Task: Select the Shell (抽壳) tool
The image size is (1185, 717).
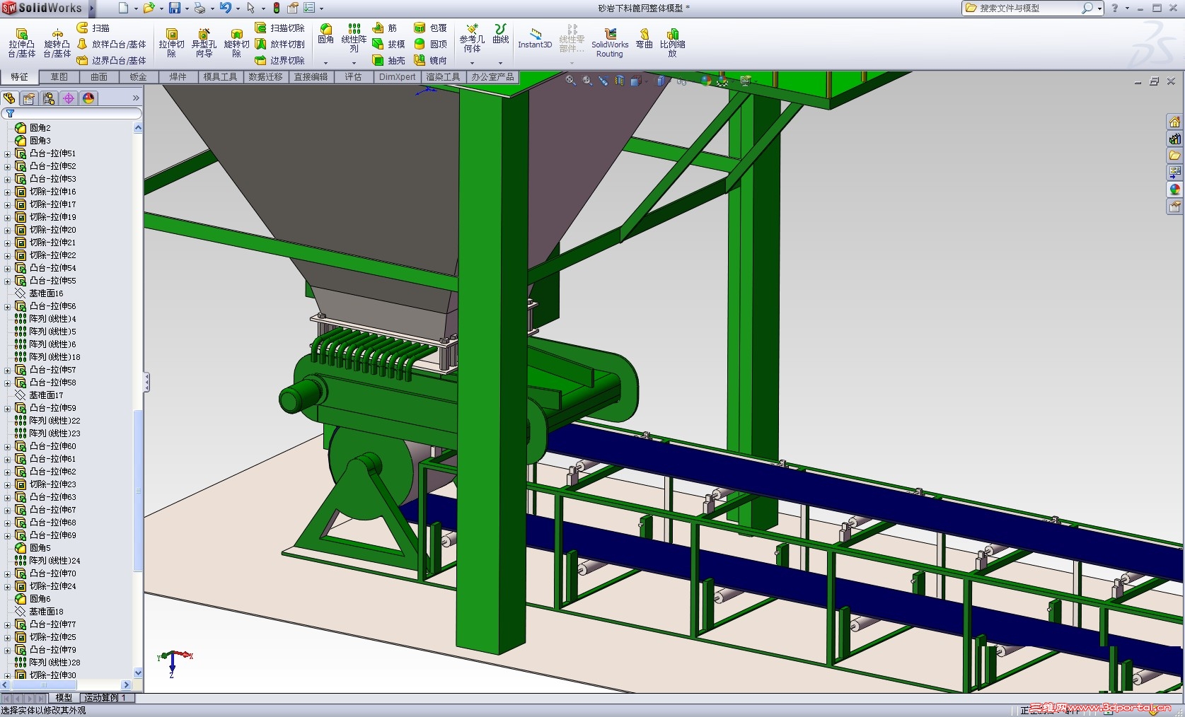Action: pyautogui.click(x=388, y=61)
